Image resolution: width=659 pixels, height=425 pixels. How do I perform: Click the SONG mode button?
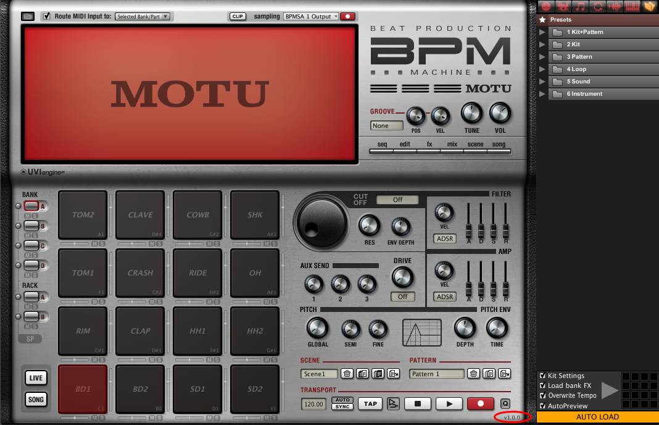36,399
